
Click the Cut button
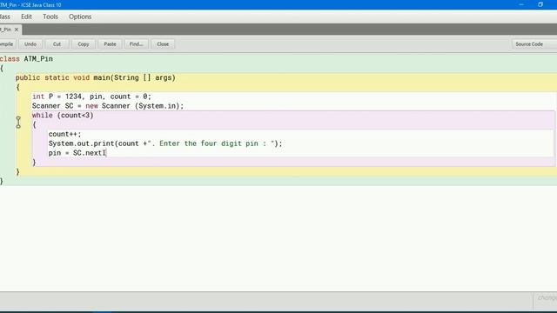(57, 44)
